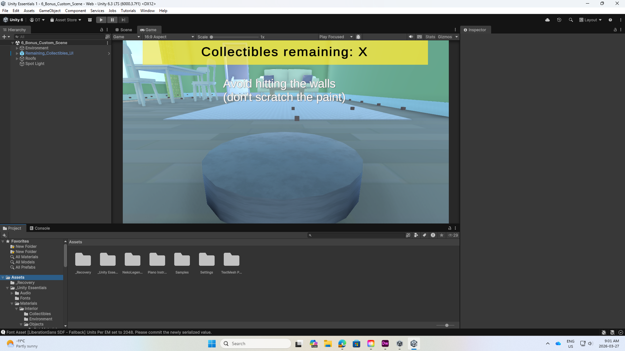Click the frame debugger bug icon
Viewport: 625px width, 351px height.
click(x=358, y=37)
